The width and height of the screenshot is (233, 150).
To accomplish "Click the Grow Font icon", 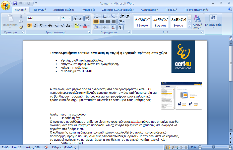I will pyautogui.click(x=75, y=18).
